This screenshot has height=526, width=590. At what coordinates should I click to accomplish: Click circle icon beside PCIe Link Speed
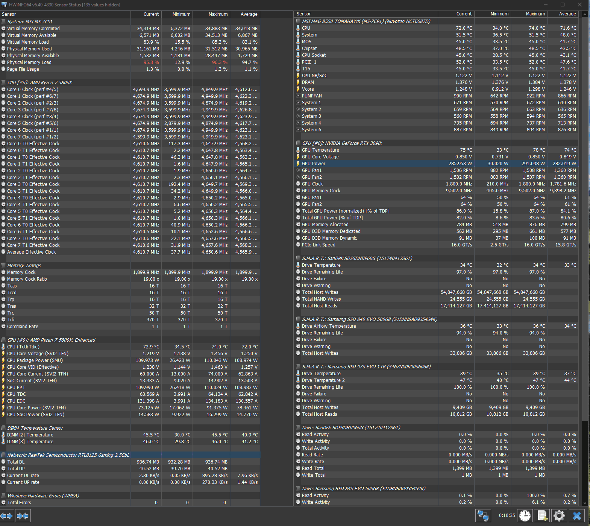(x=298, y=245)
